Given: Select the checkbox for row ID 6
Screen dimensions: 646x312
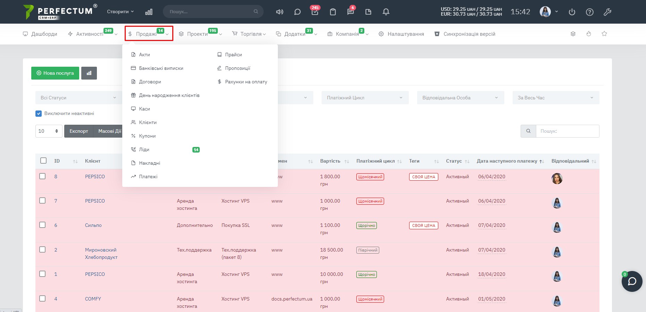Looking at the screenshot, I should pos(42,225).
